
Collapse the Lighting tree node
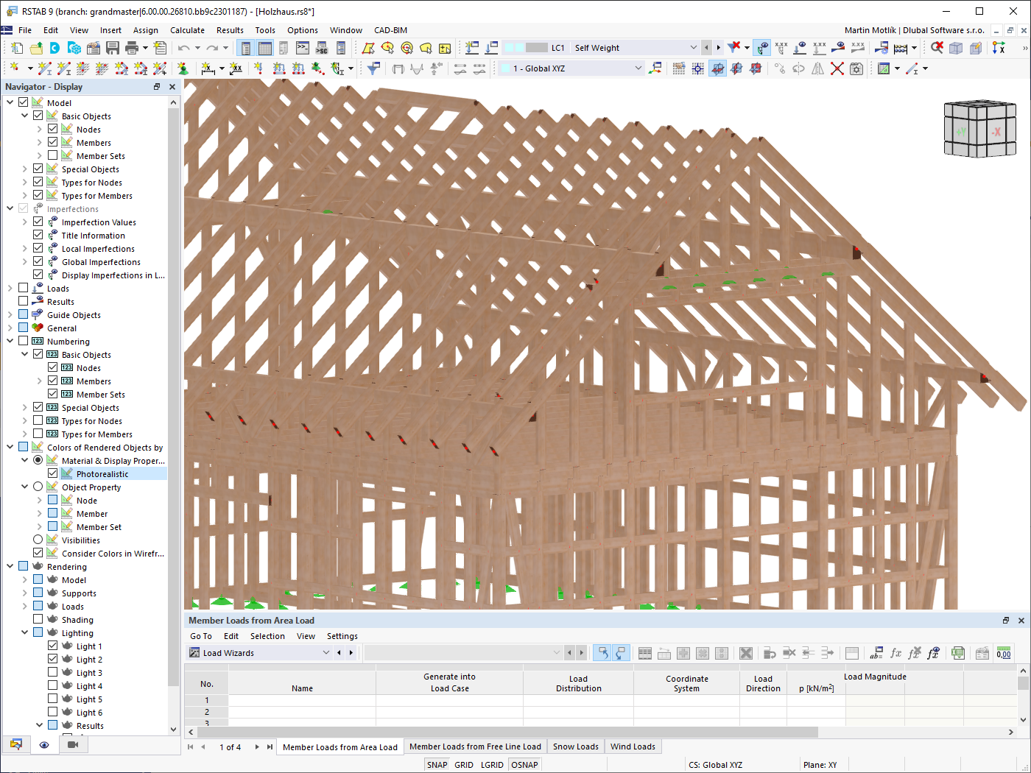point(24,632)
